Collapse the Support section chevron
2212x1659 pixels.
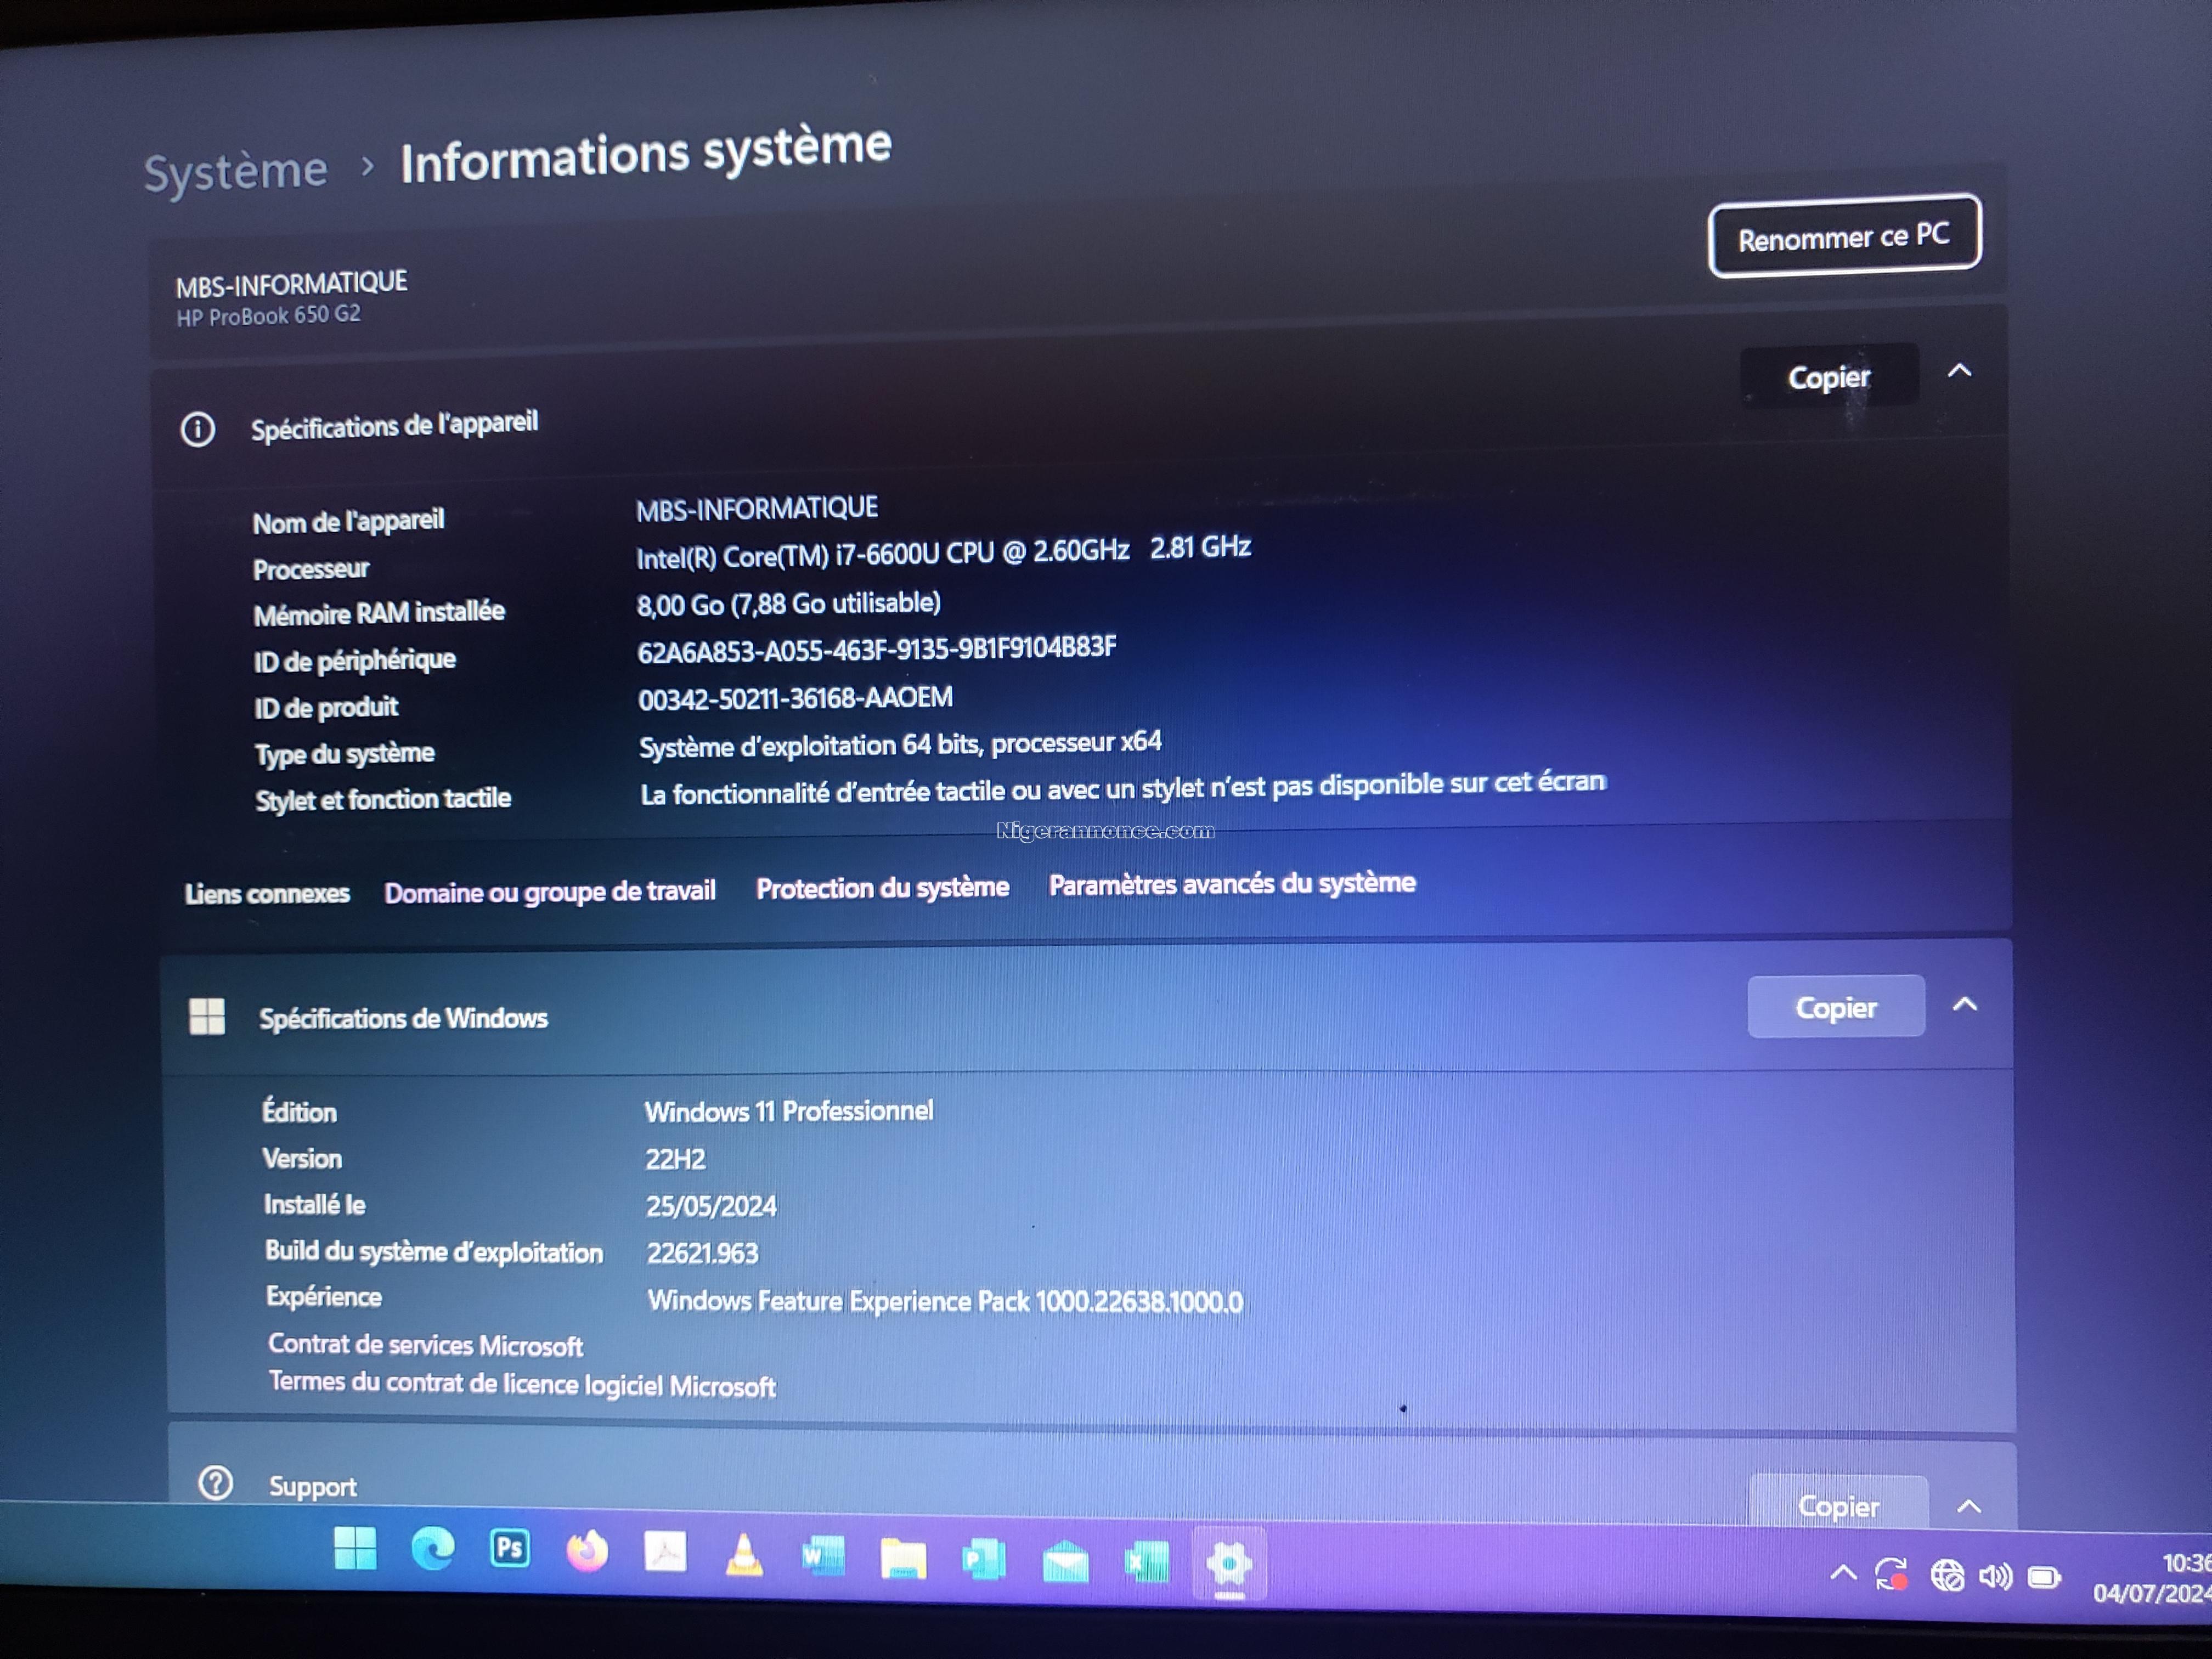pyautogui.click(x=1968, y=1506)
